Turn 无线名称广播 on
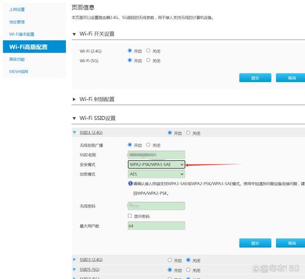The image size is (305, 279). [130, 145]
